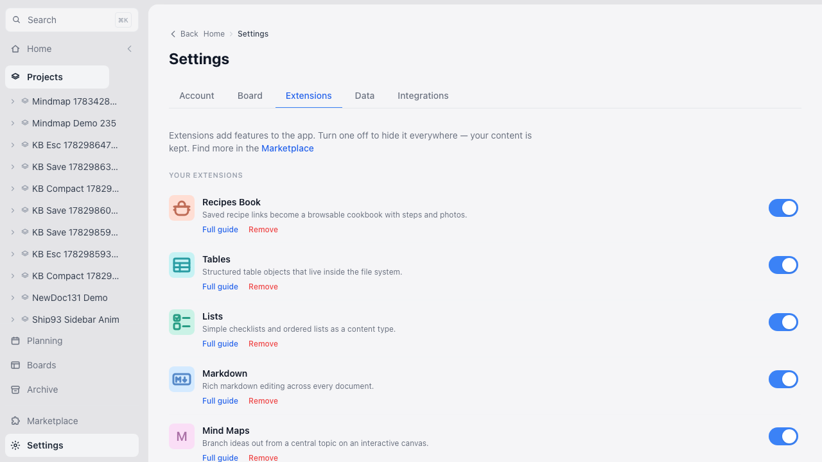This screenshot has width=822, height=462.
Task: Click the NewDoc131 Demo project icon
Action: pyautogui.click(x=25, y=298)
